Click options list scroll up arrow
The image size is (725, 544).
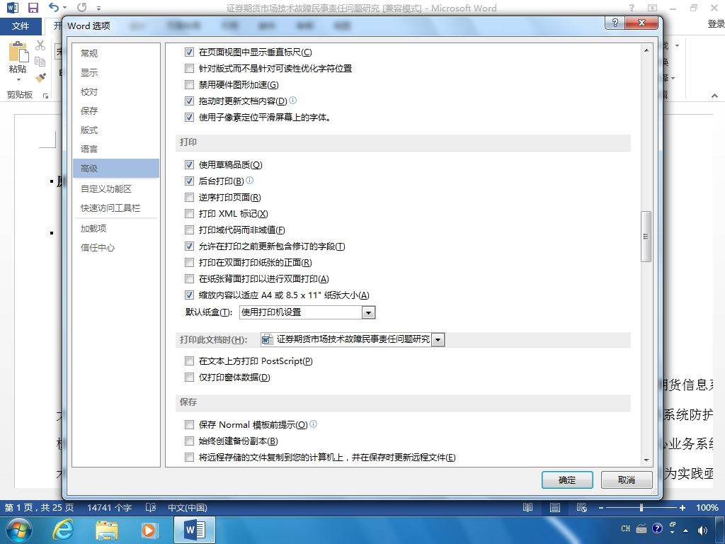pyautogui.click(x=646, y=50)
